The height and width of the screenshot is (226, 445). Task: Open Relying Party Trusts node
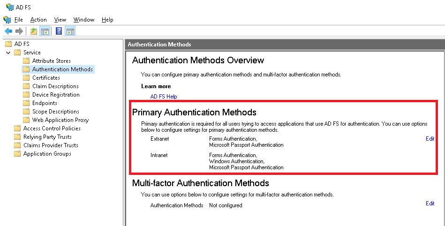pyautogui.click(x=47, y=137)
